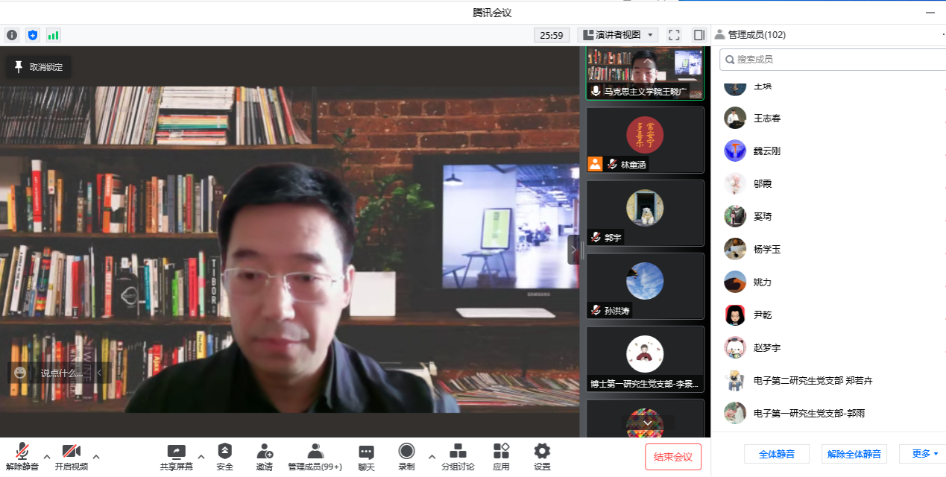Open the Chat (聊天) panel
The image size is (946, 477).
coord(366,456)
